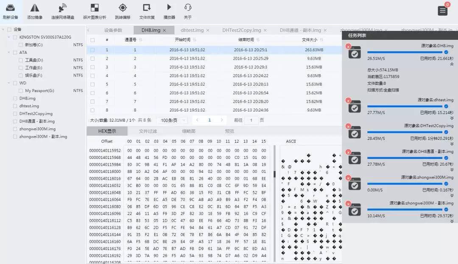This screenshot has width=458, height=264.
Task: Click the 刷新设备 refresh device icon
Action: (11, 8)
